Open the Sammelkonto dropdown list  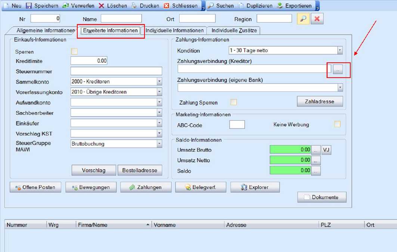(159, 81)
